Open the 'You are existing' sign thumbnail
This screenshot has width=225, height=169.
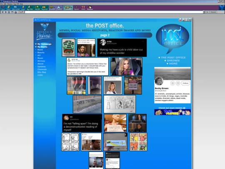133,86
